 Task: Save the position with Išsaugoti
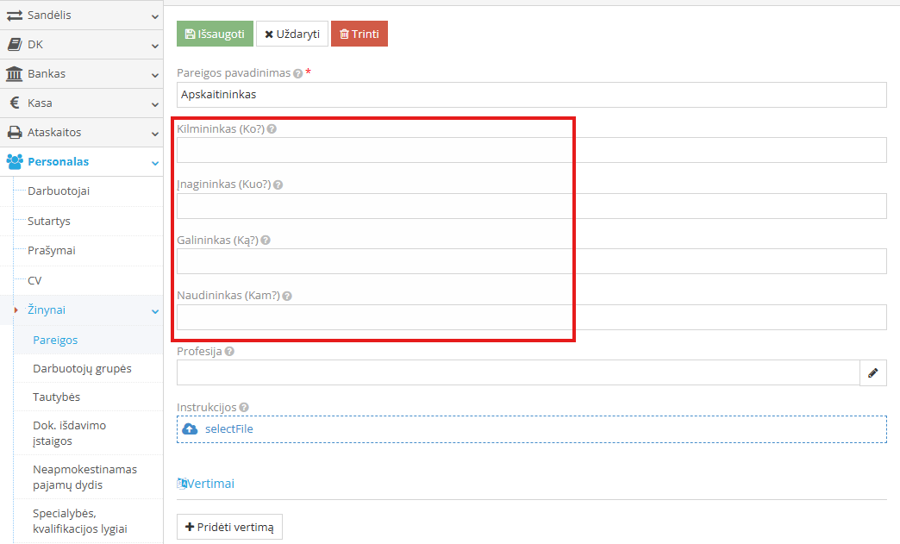coord(215,34)
